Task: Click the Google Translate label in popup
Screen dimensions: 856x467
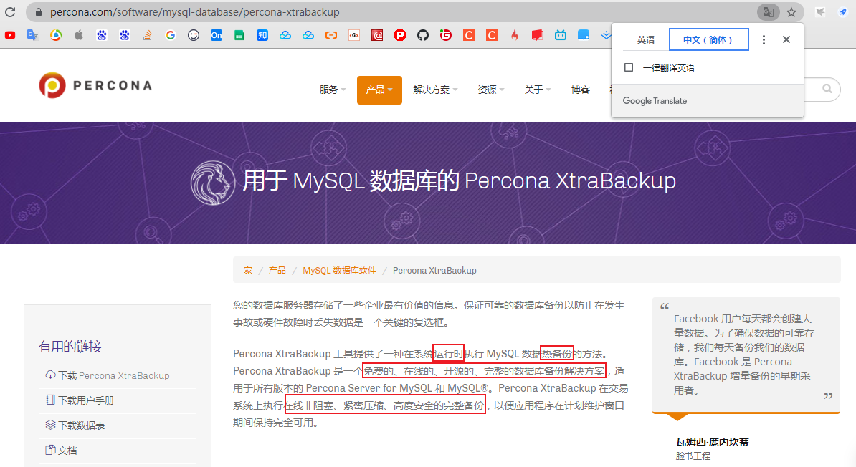Action: tap(655, 101)
